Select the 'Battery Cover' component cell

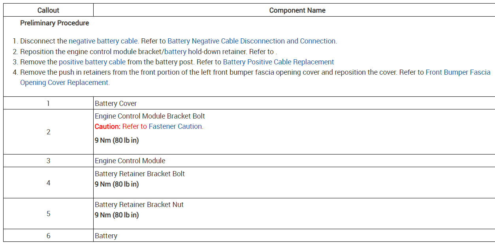tap(116, 104)
